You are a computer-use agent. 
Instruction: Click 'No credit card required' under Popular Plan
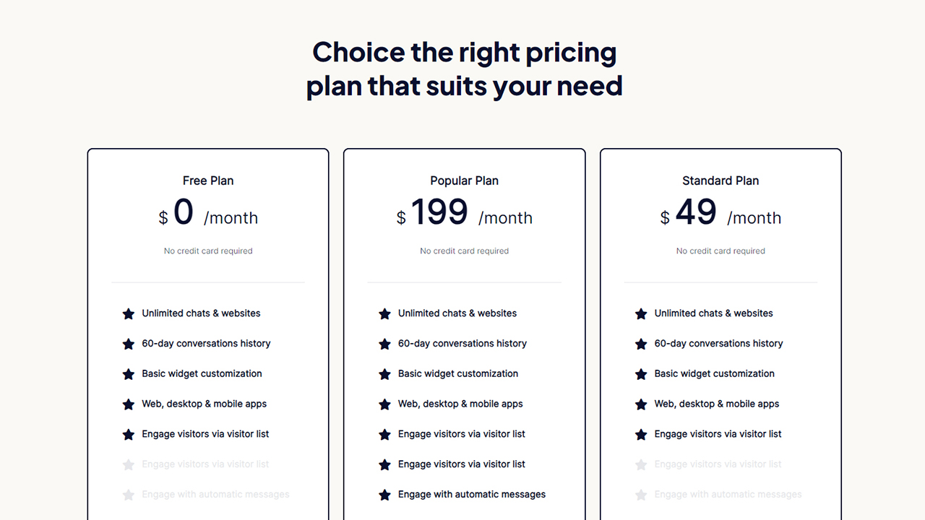(465, 251)
